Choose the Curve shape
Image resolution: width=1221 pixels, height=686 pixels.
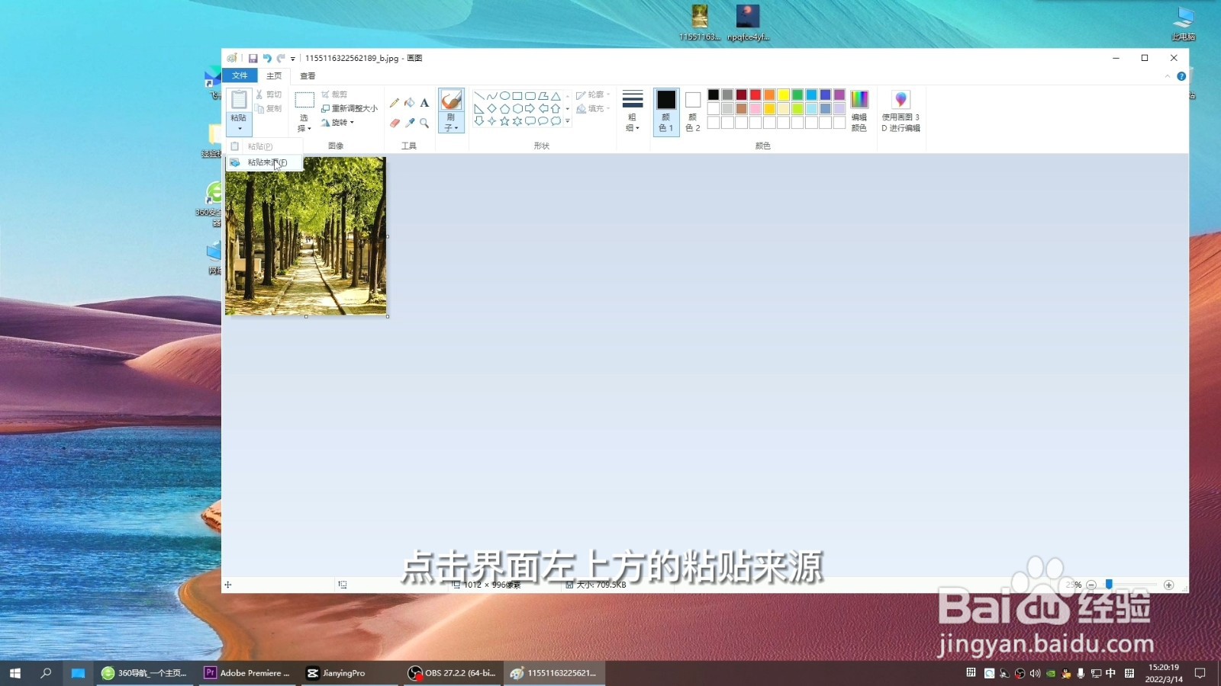coord(492,96)
